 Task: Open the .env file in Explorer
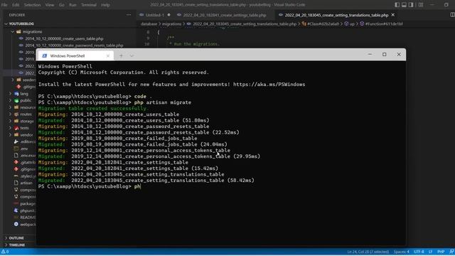click(x=24, y=149)
